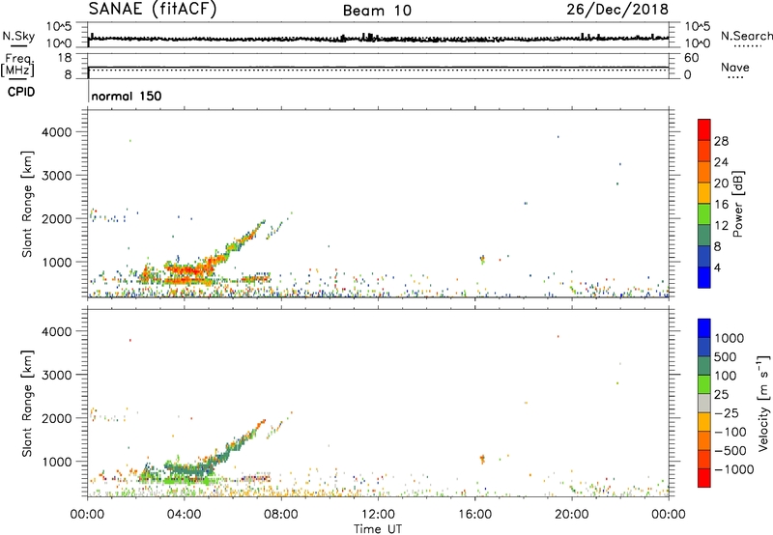Click the '500' label on velocity colorbar
Screen dimensions: 773x535
[726, 356]
